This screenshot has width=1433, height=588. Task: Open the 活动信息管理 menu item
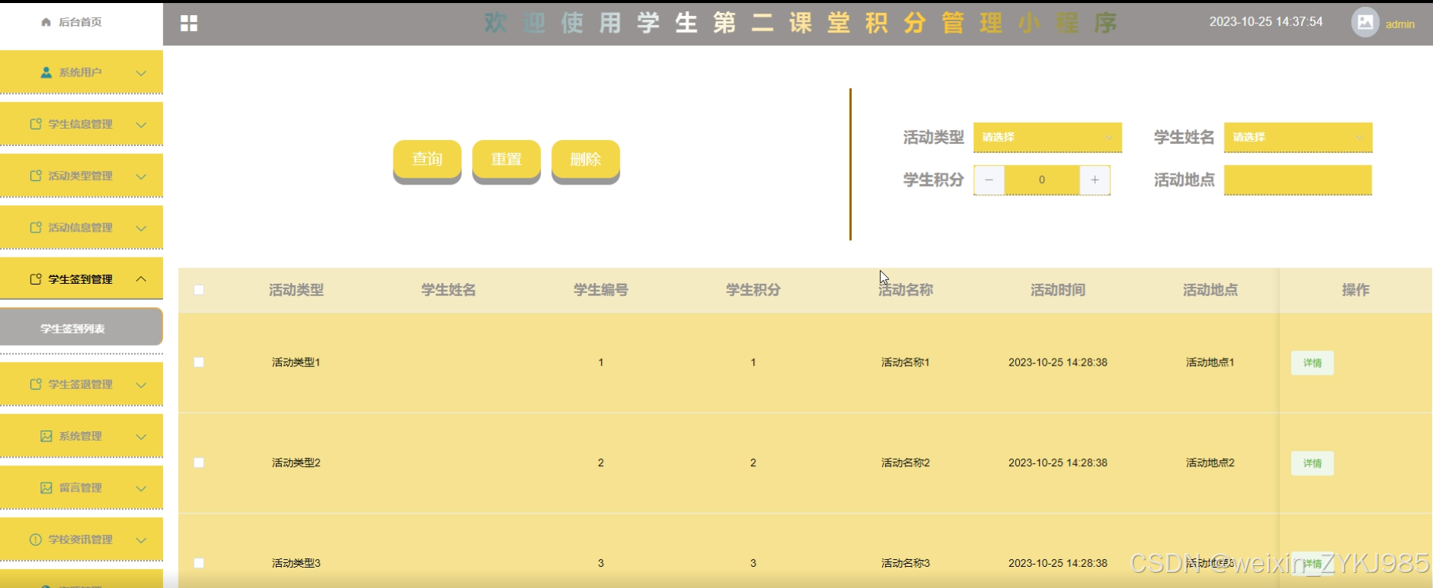[81, 227]
